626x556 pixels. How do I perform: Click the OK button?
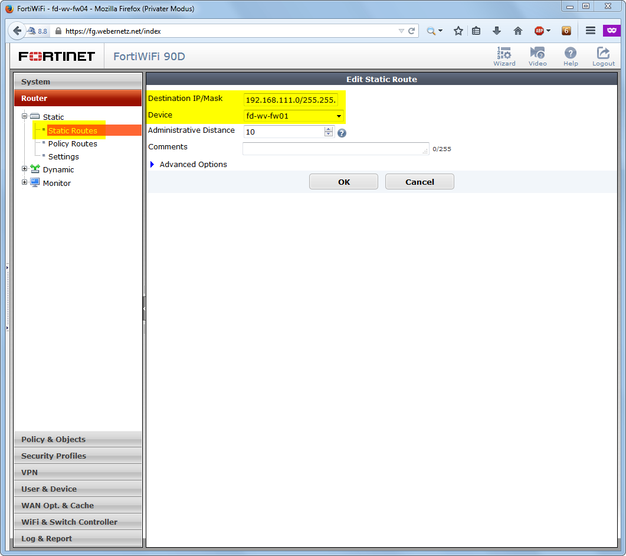(343, 182)
